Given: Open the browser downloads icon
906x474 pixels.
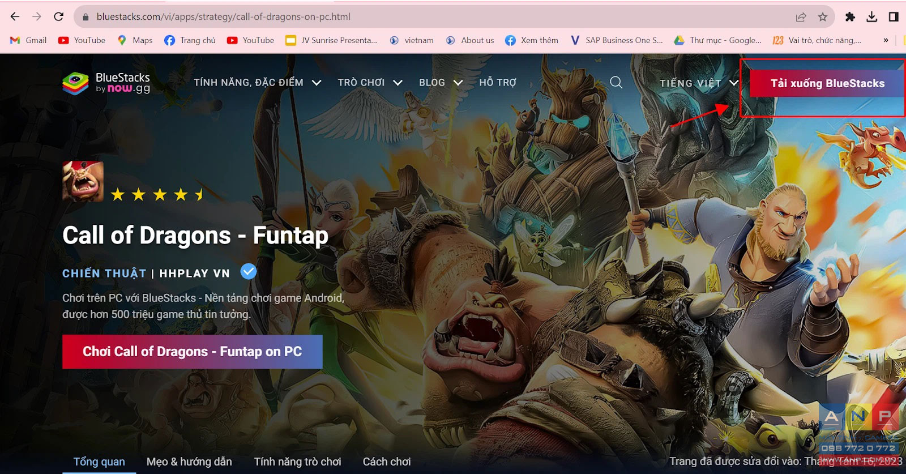Looking at the screenshot, I should [872, 17].
